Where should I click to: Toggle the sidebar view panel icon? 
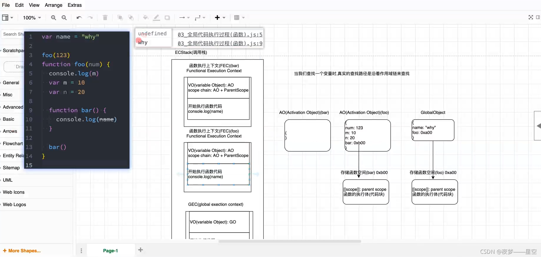tap(7, 18)
